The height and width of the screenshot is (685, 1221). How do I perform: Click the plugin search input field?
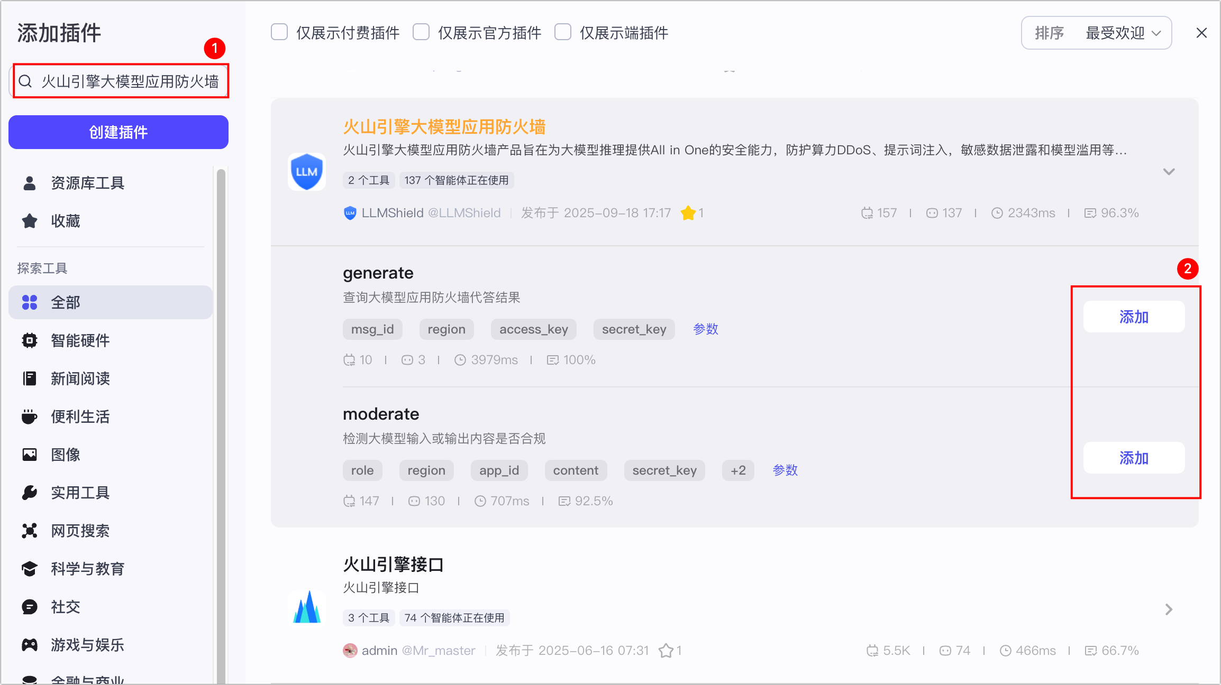(130, 81)
